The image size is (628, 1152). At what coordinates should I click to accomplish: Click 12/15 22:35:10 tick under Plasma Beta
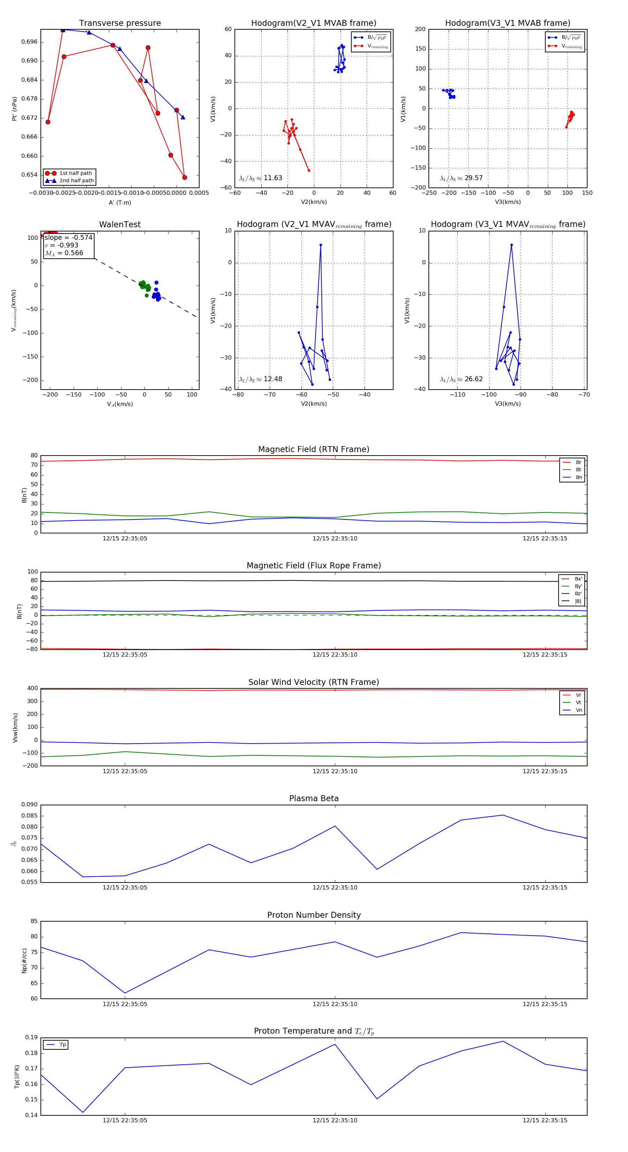(335, 888)
